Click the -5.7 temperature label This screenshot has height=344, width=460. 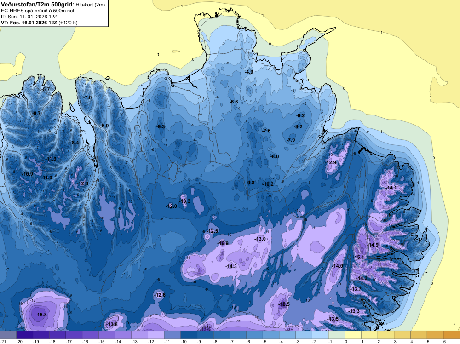point(46,89)
